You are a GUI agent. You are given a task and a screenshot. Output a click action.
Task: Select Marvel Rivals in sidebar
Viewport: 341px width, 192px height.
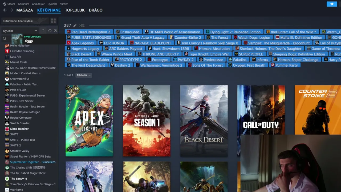(x=19, y=62)
